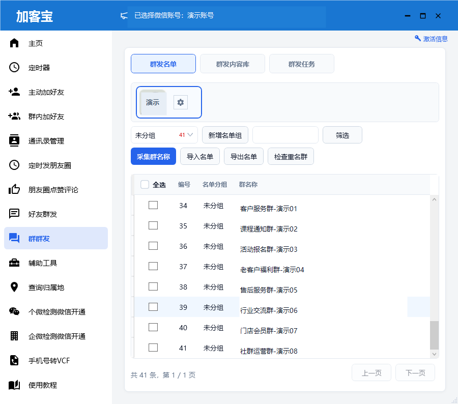Viewport: 458px width, 404px height.
Task: Click the 筛选 button
Action: point(342,135)
